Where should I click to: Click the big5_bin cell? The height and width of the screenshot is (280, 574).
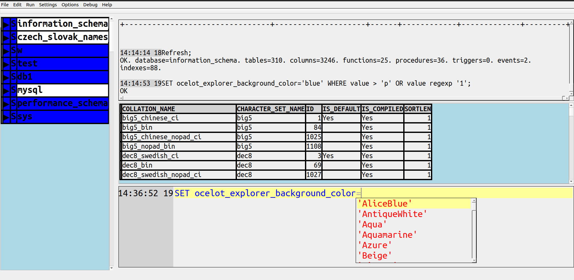[179, 128]
